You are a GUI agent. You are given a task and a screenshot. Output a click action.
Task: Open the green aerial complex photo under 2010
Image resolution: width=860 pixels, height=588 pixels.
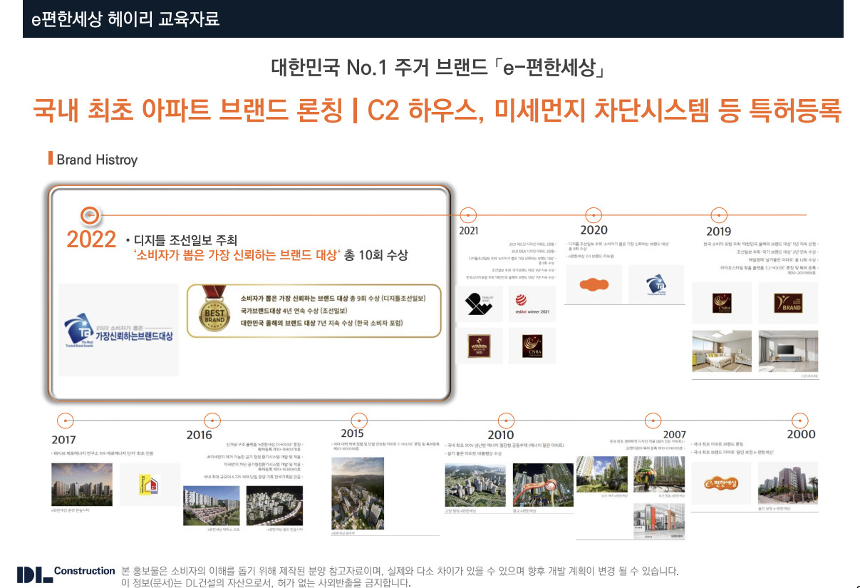[475, 485]
